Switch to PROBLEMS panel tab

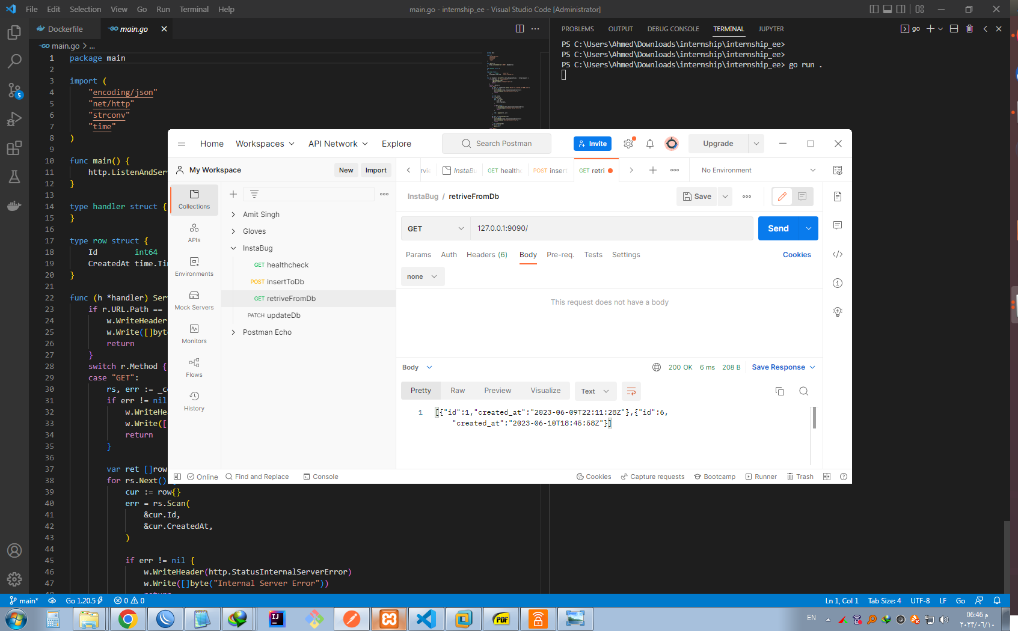click(578, 29)
